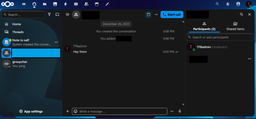Open the Note to self options menu
The height and width of the screenshot is (119, 256).
point(56,42)
